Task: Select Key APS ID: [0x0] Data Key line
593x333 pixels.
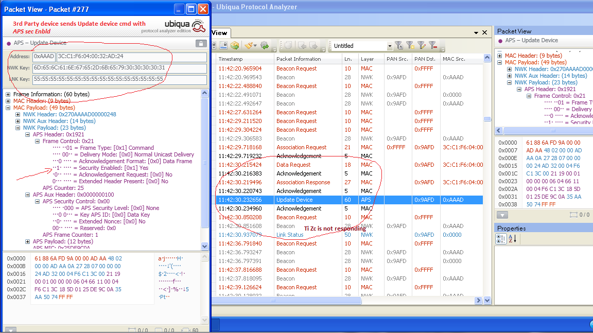Action: pyautogui.click(x=101, y=215)
